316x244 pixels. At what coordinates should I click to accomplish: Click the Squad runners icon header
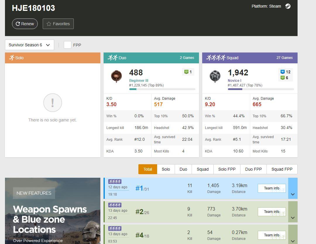tap(216, 58)
